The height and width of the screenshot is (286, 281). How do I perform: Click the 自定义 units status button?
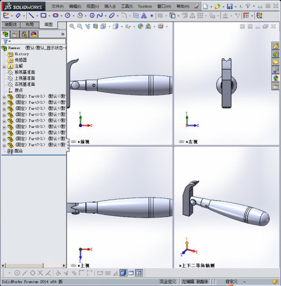coord(231,282)
